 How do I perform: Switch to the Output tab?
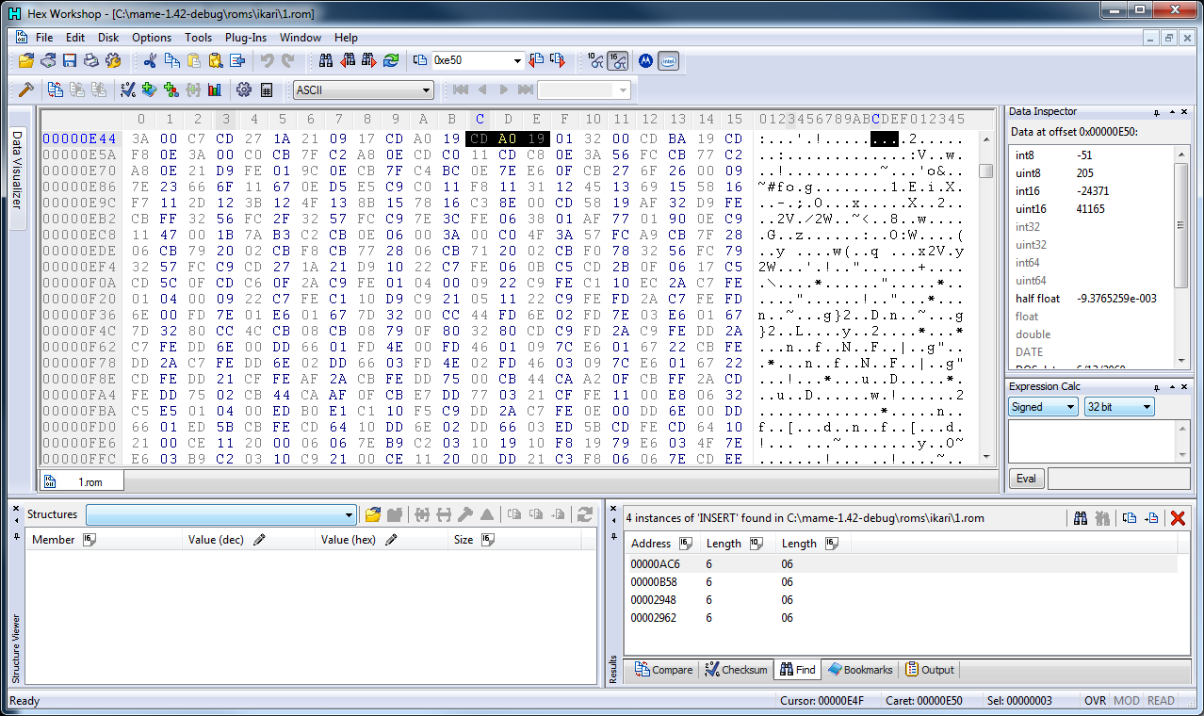tap(930, 670)
